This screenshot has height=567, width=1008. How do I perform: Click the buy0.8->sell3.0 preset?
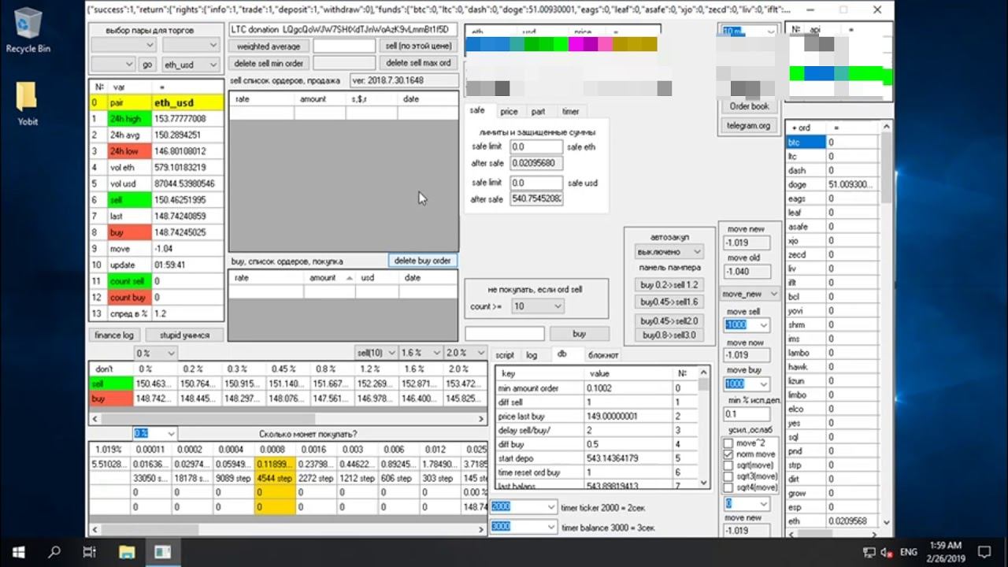[669, 335]
